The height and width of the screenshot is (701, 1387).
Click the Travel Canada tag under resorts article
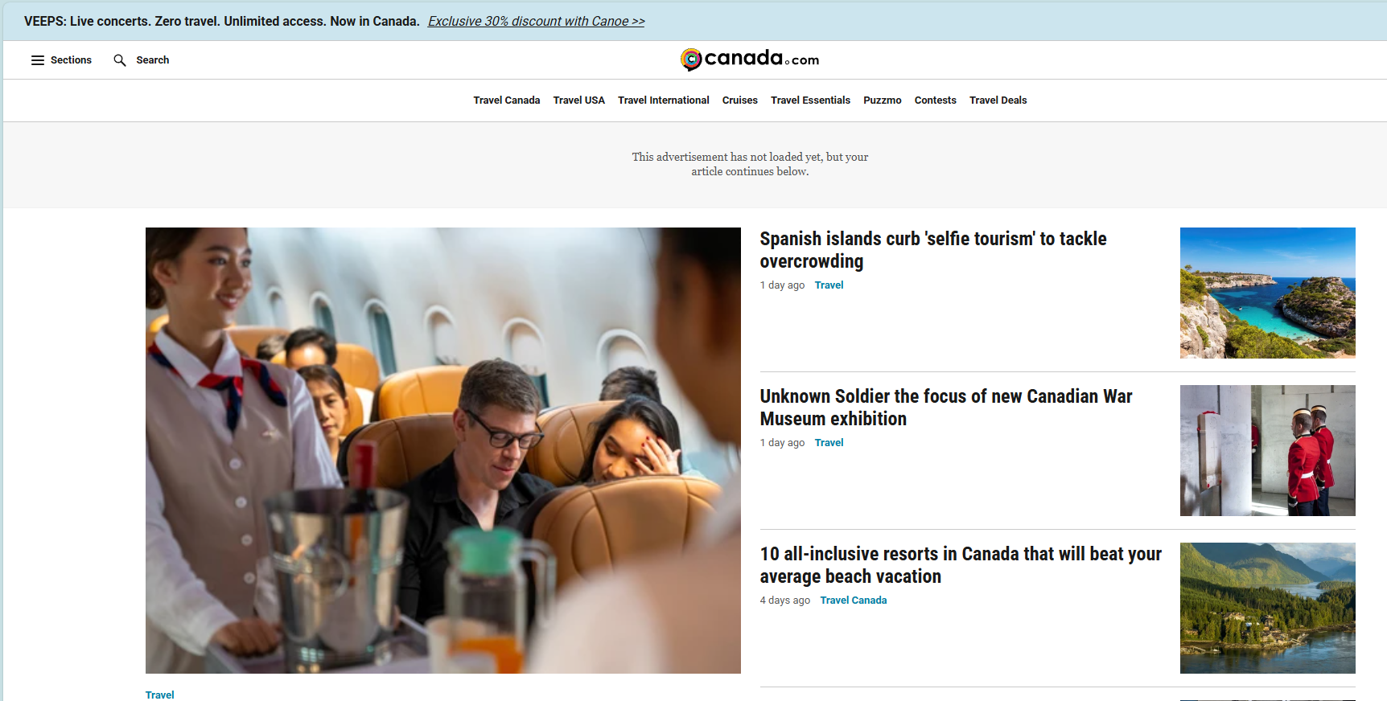[854, 601]
